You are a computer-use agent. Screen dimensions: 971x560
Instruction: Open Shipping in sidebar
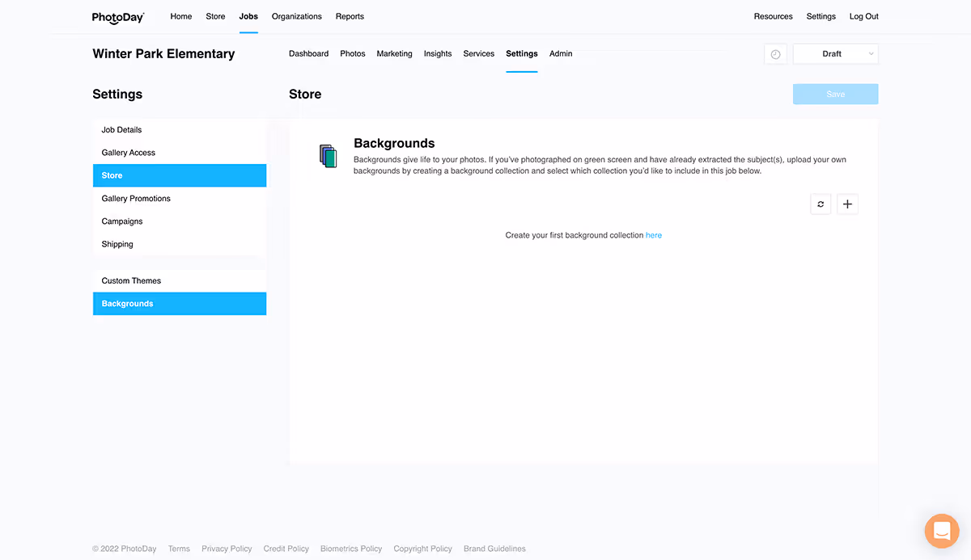[180, 244]
